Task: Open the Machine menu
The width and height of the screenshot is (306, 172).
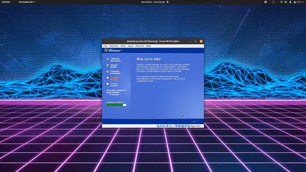Action: pyautogui.click(x=114, y=46)
